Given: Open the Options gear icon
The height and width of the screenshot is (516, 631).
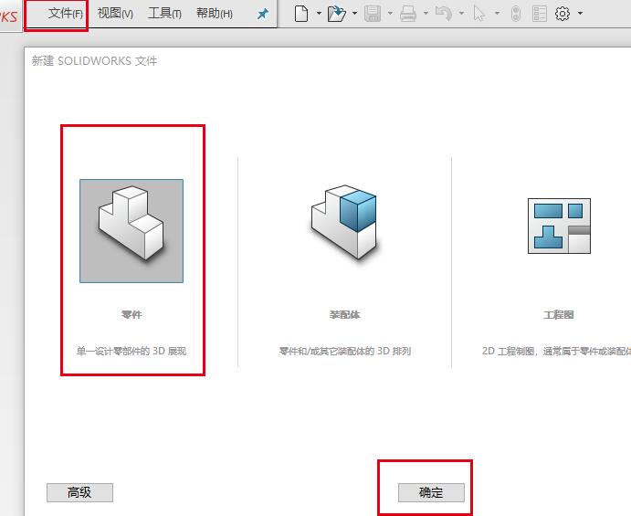Looking at the screenshot, I should click(563, 14).
